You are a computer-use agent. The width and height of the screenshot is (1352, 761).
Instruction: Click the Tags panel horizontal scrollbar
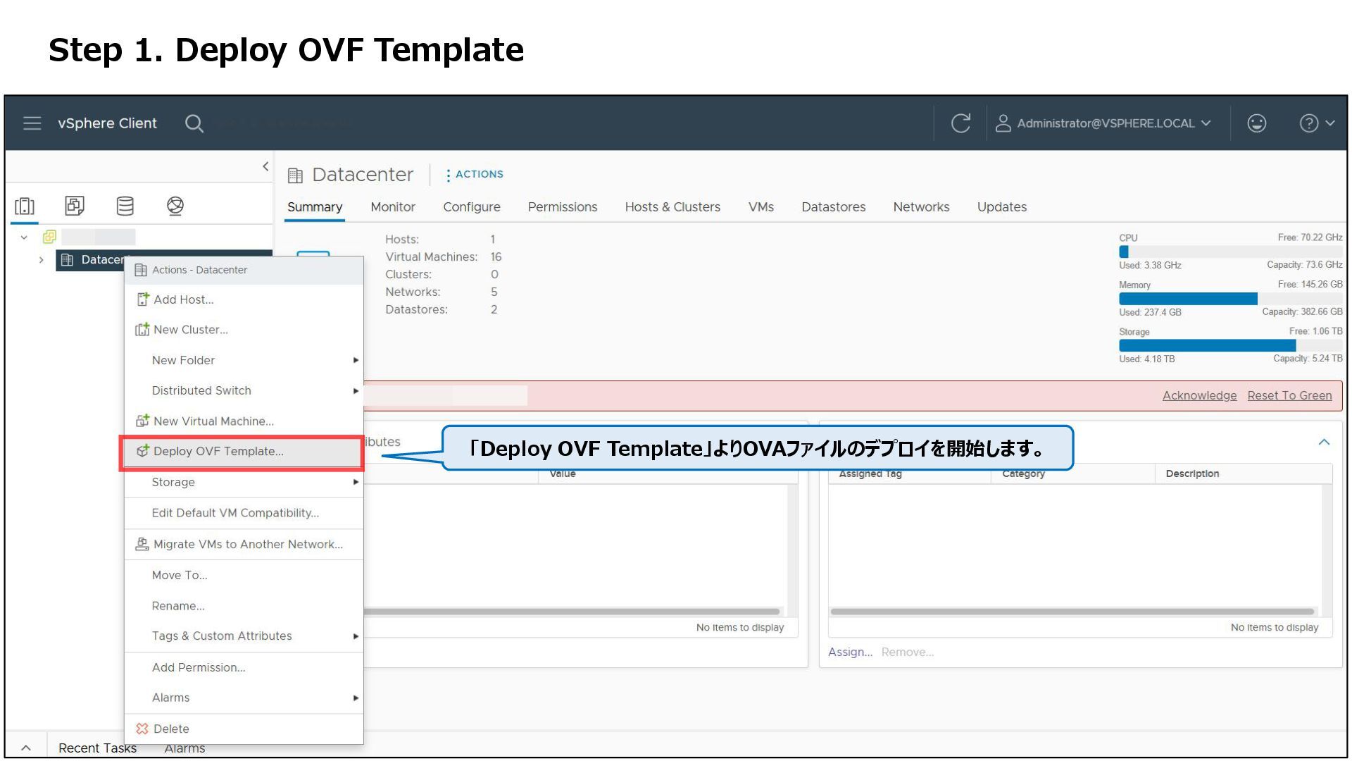[x=1072, y=612]
